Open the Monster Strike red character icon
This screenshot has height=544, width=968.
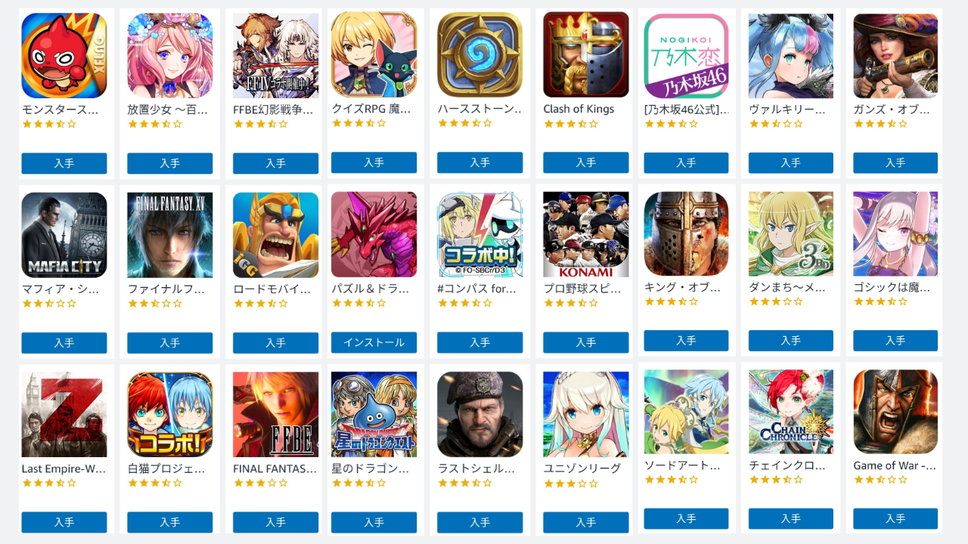pyautogui.click(x=64, y=55)
